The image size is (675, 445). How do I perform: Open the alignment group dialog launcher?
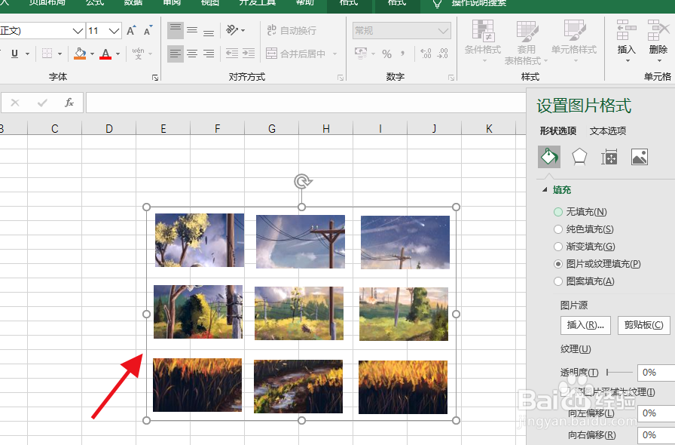click(x=340, y=78)
